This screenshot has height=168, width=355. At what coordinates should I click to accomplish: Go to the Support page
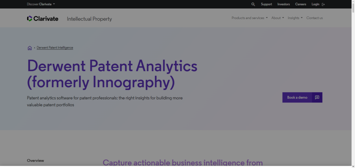[267, 4]
